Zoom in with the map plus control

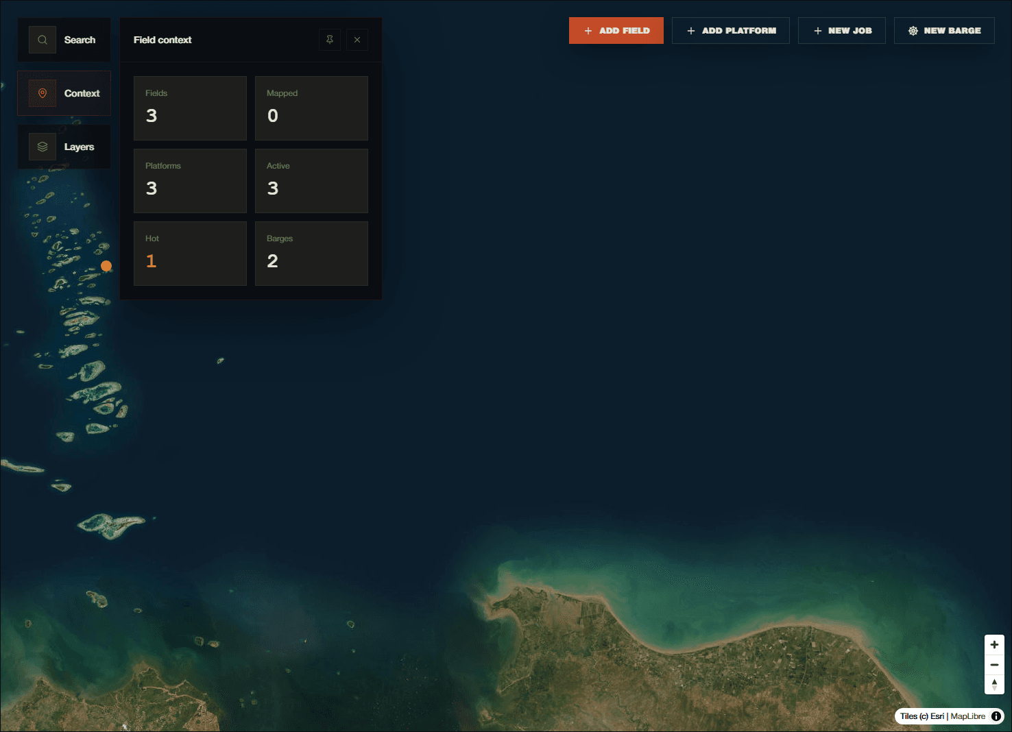point(994,644)
